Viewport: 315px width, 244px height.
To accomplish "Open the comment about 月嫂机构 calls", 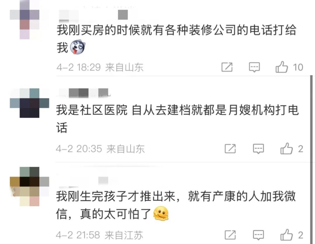I will tap(177, 119).
